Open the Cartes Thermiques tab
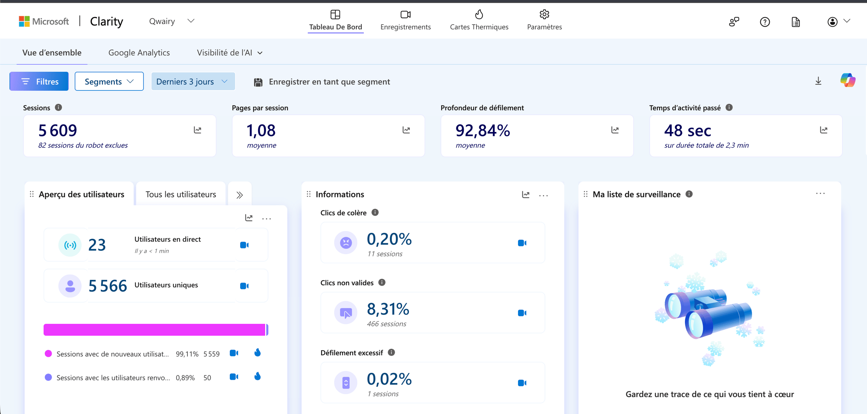This screenshot has width=867, height=414. click(x=479, y=20)
